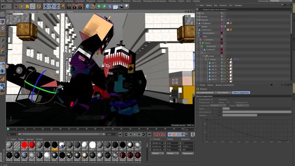295x166 pixels.
Task: Play the animation forward
Action: pos(135,134)
